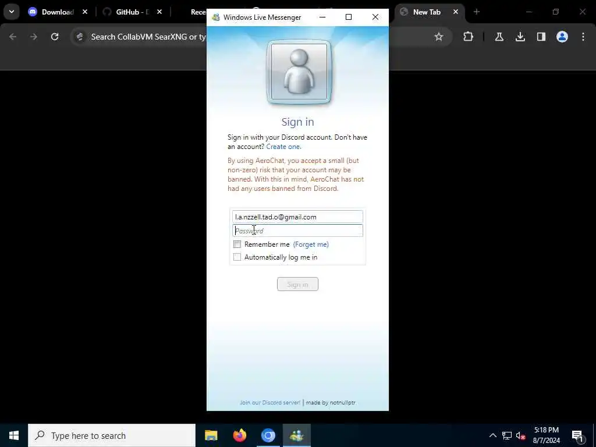
Task: Launch Firefox from the taskbar
Action: click(x=240, y=435)
